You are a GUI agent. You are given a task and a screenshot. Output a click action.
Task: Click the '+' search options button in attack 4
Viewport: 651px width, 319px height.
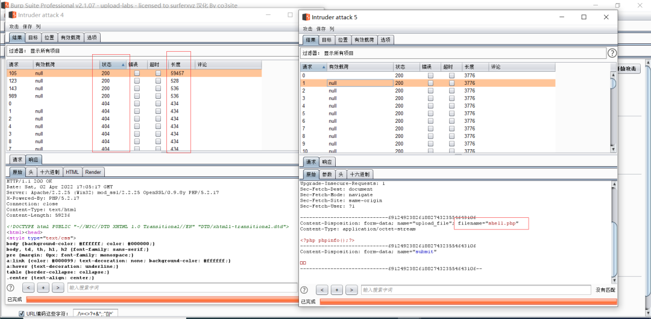(43, 288)
